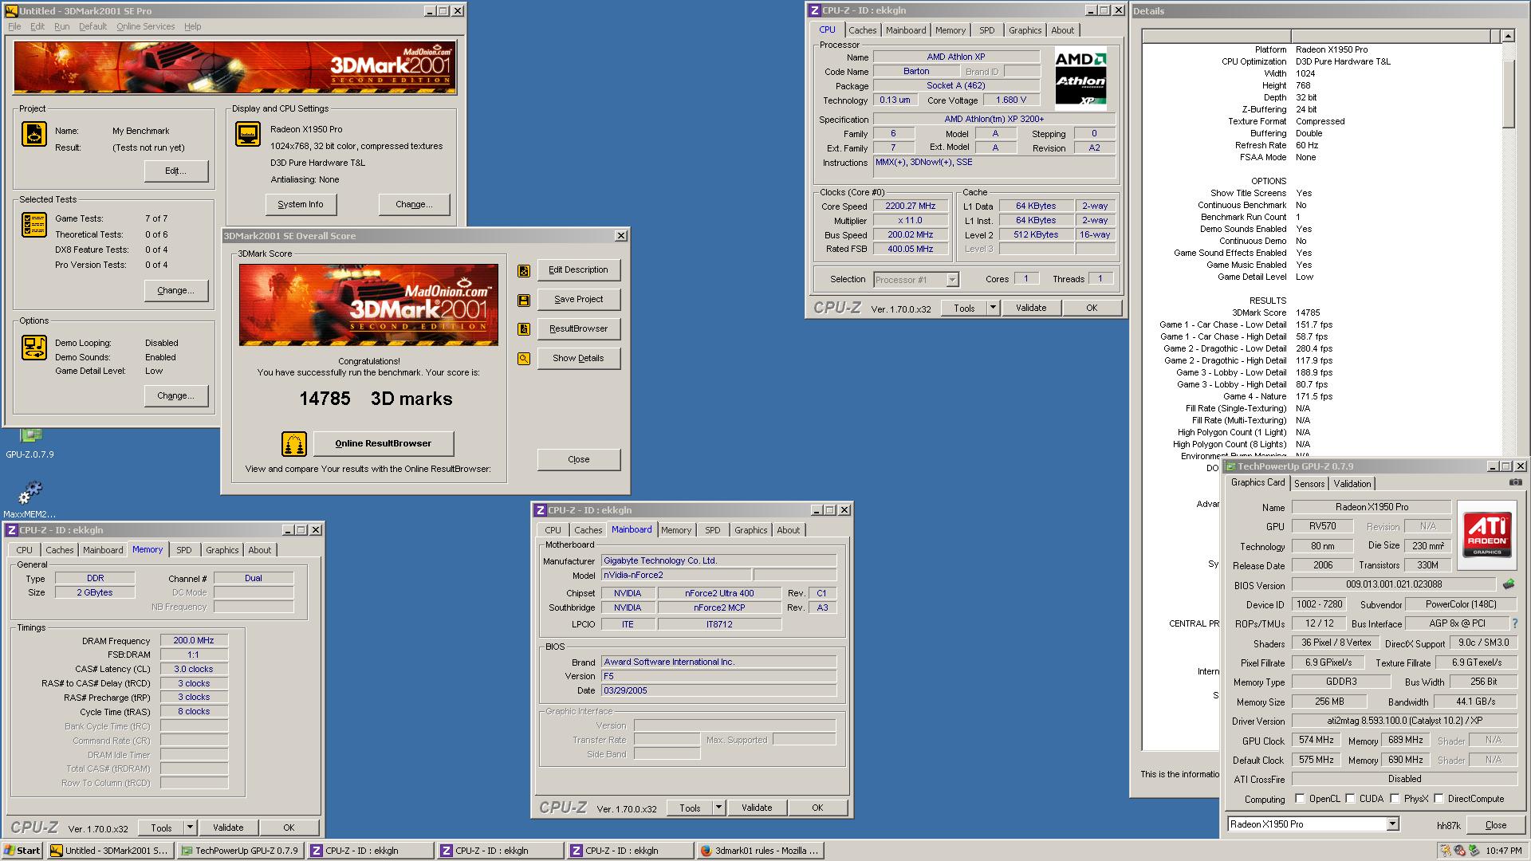Click the Show Details magnifier icon
This screenshot has height=861, width=1531.
pyautogui.click(x=524, y=359)
